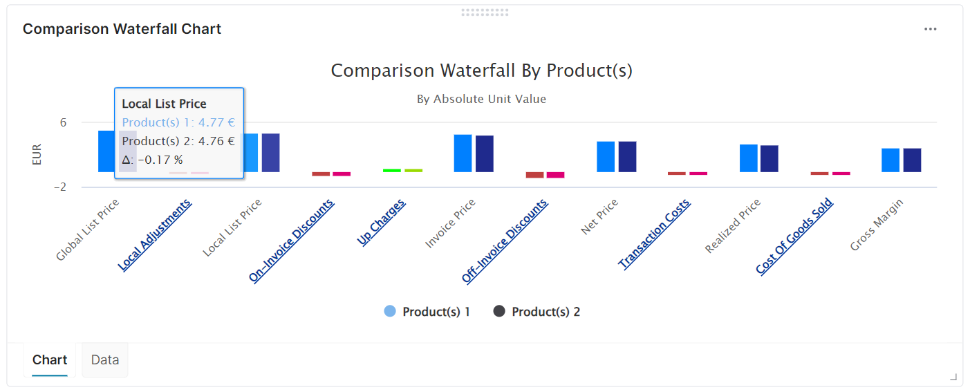Click the green Up Charges bar
The height and width of the screenshot is (392, 970).
point(392,170)
